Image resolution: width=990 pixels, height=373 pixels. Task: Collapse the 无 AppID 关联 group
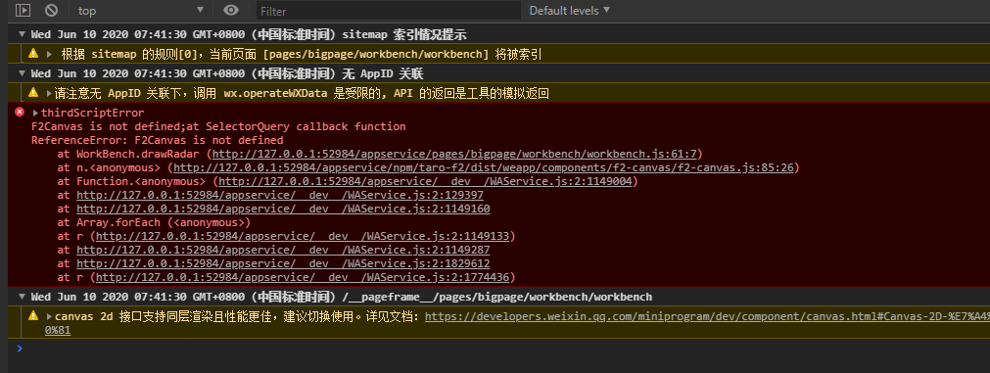[23, 73]
